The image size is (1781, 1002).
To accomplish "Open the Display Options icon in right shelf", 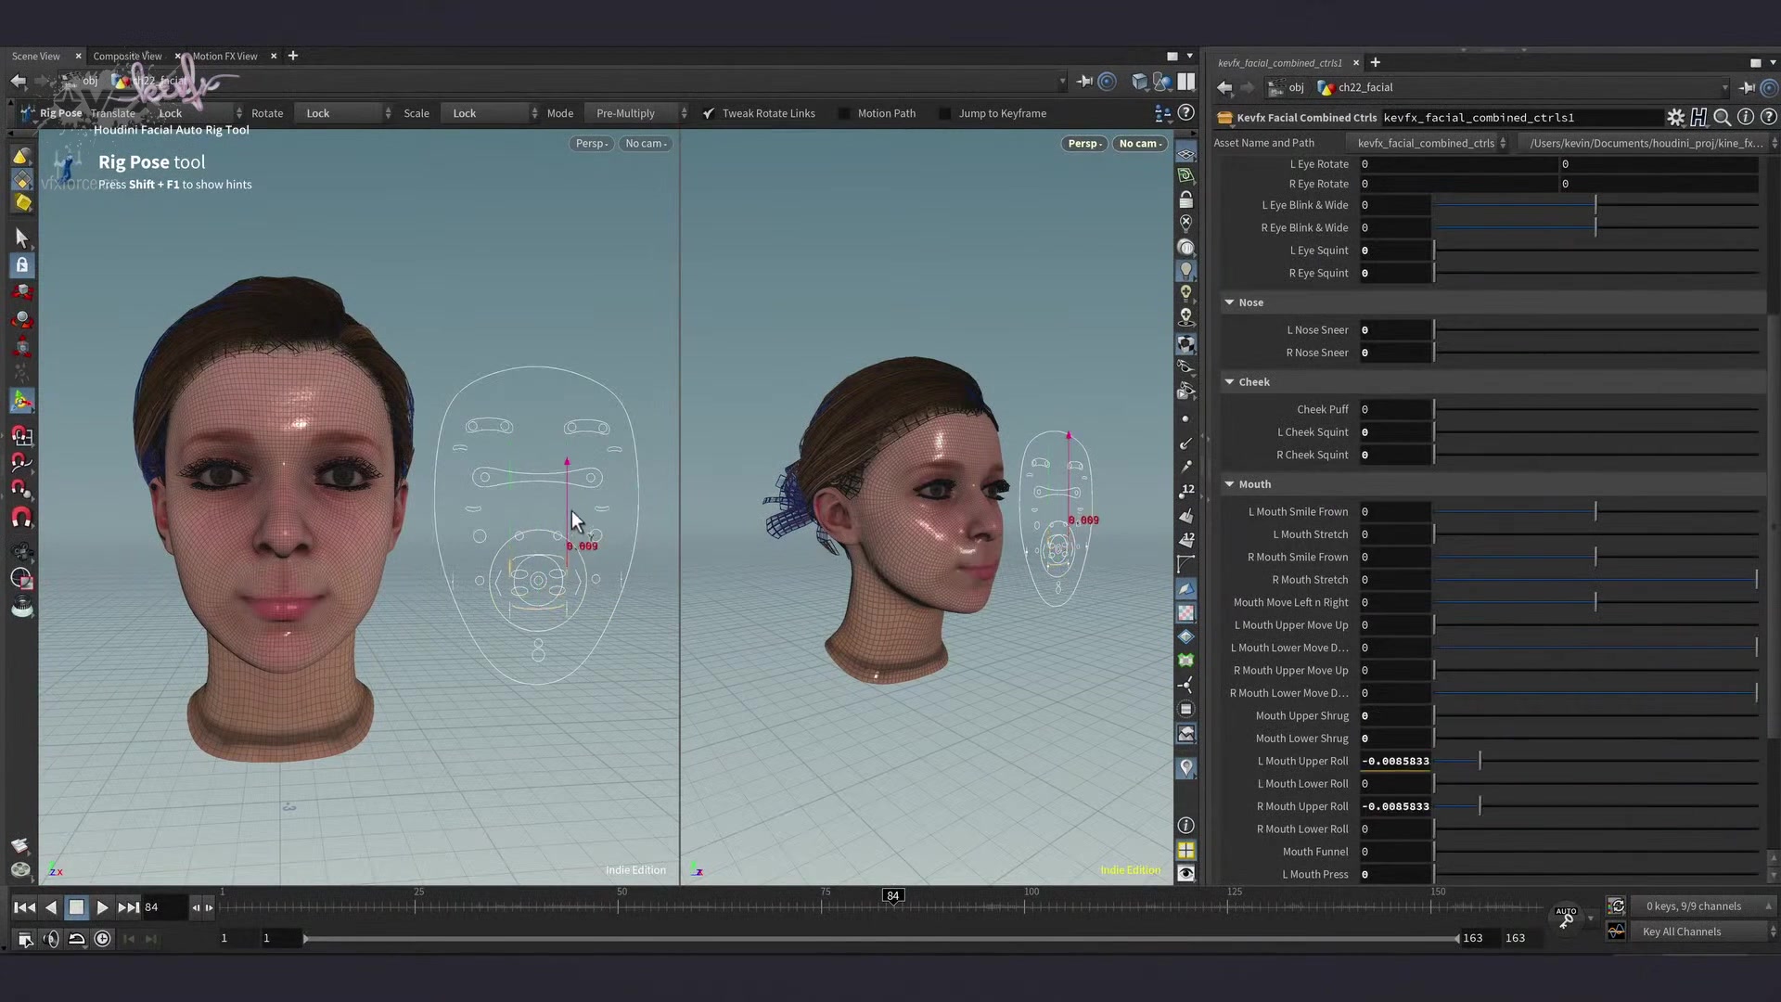I will tap(1186, 872).
